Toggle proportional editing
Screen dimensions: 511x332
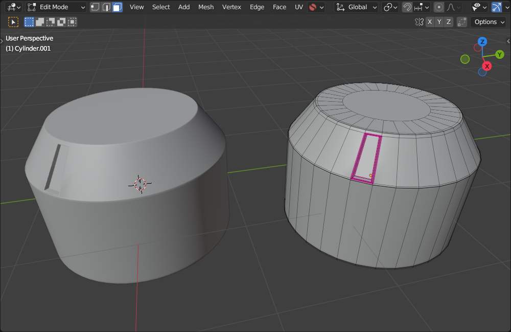tap(439, 7)
